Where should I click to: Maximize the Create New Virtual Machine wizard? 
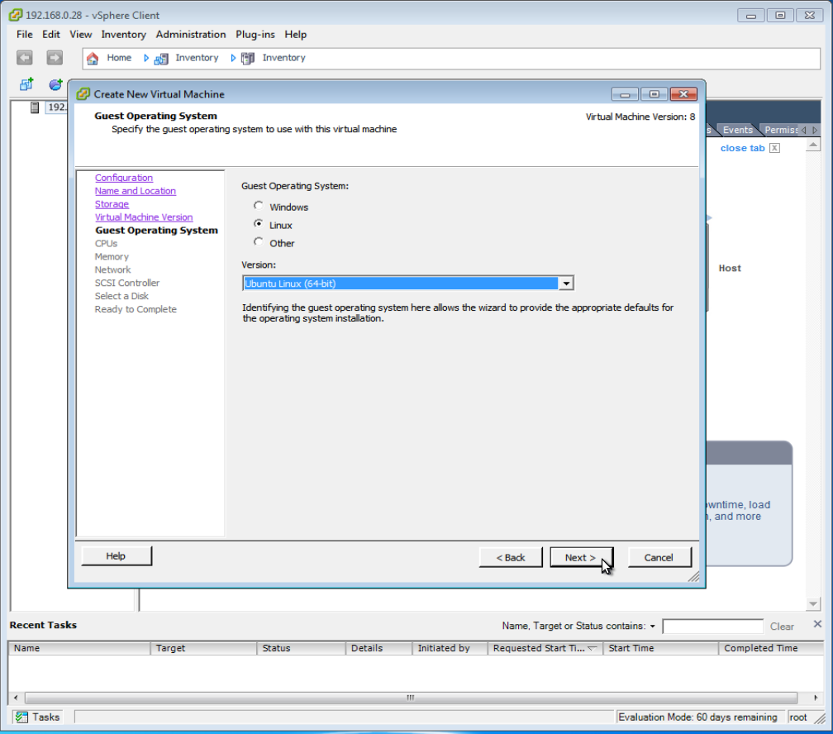(x=654, y=94)
